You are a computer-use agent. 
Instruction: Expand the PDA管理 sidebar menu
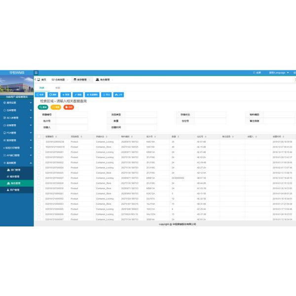tap(17, 133)
